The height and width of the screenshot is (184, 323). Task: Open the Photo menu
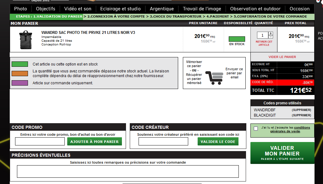point(20,9)
